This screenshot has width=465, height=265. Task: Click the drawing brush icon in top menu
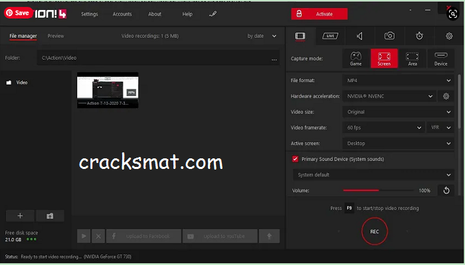pyautogui.click(x=213, y=14)
